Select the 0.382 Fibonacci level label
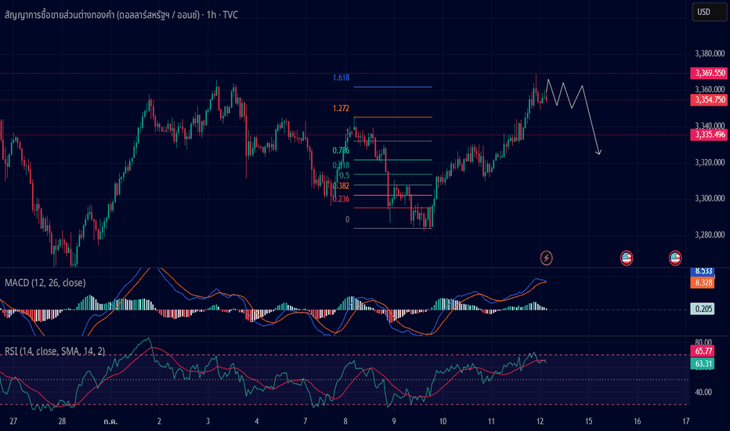 pyautogui.click(x=341, y=186)
